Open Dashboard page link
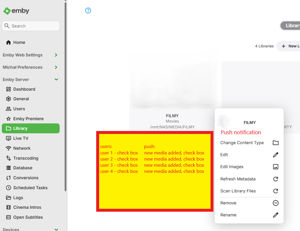 coord(31,89)
